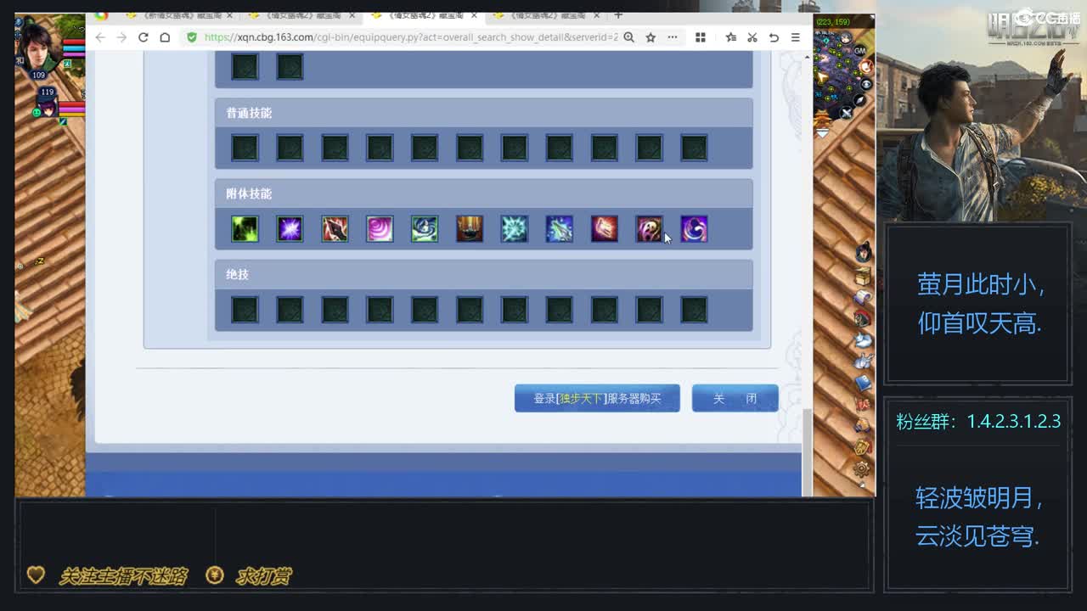Go forward to the next page
1087x611 pixels.
pos(121,37)
